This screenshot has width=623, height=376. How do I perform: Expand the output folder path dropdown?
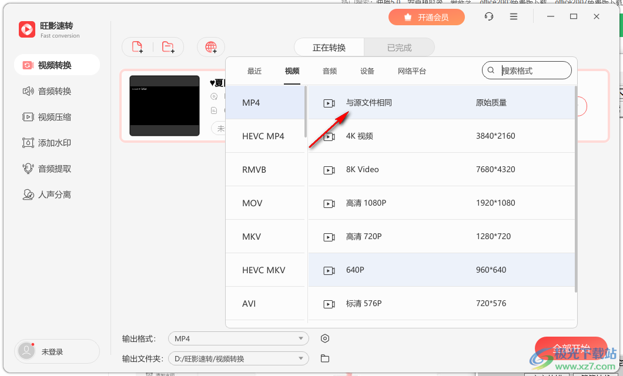coord(238,358)
